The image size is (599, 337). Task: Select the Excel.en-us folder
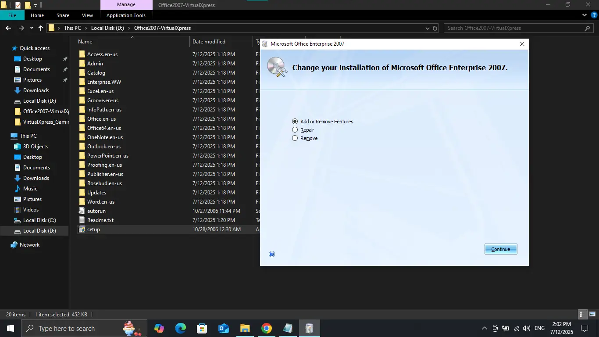(x=100, y=91)
